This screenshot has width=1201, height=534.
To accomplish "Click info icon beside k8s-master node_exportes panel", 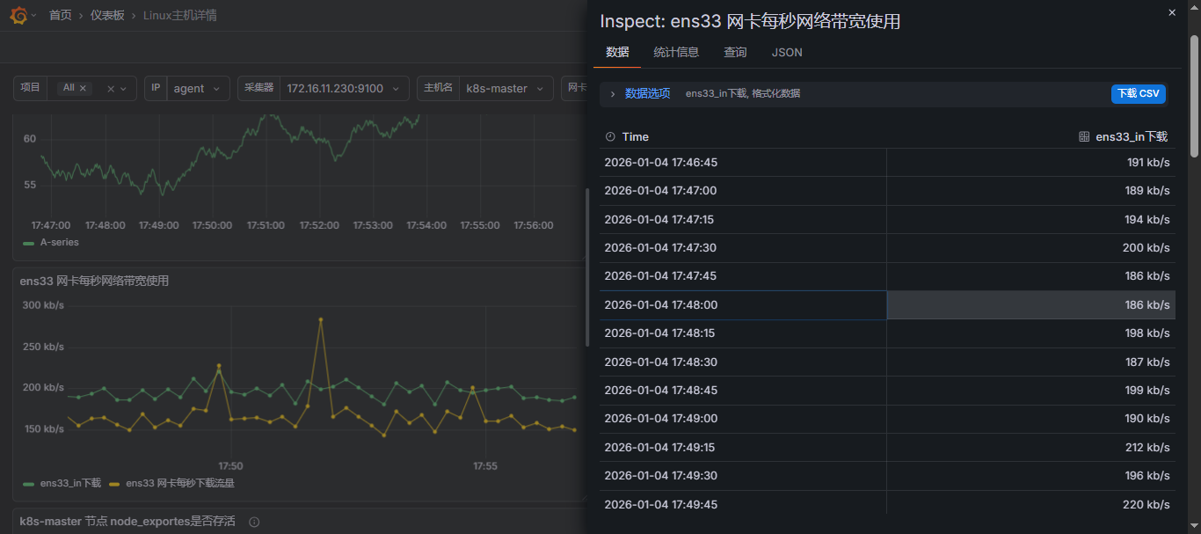I will 254,522.
